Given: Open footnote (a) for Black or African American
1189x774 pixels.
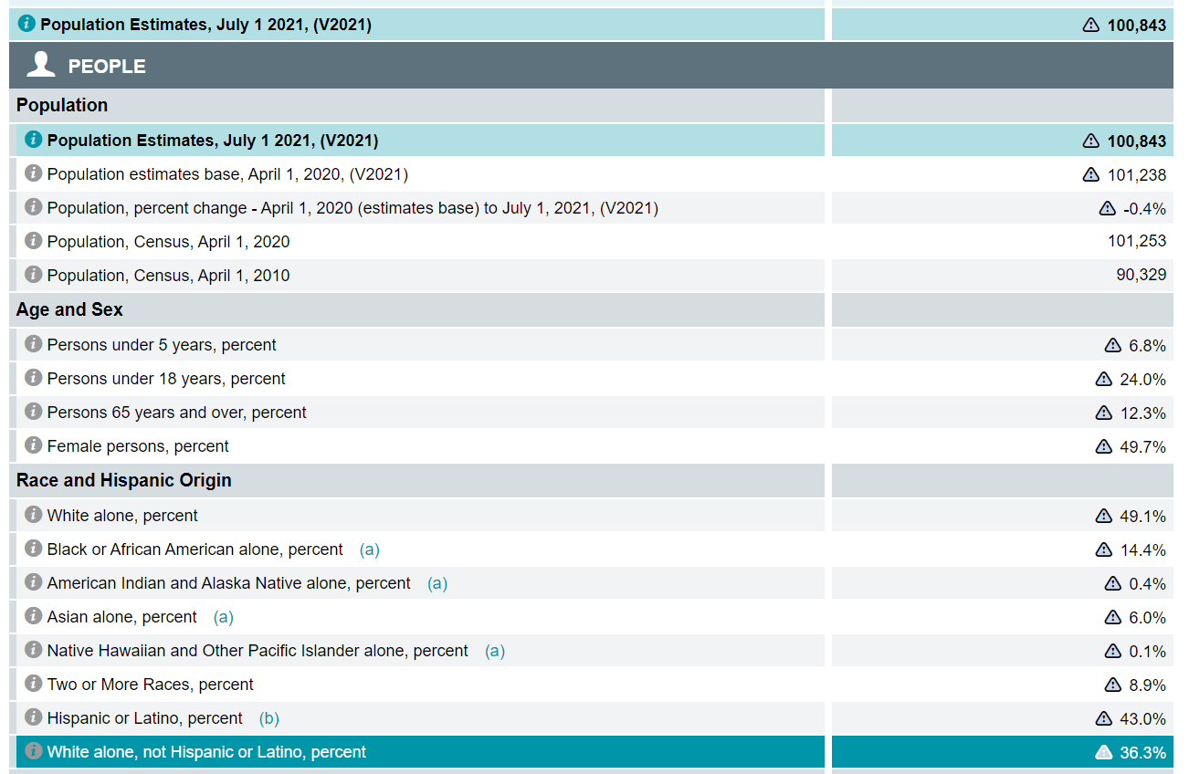Looking at the screenshot, I should (370, 549).
